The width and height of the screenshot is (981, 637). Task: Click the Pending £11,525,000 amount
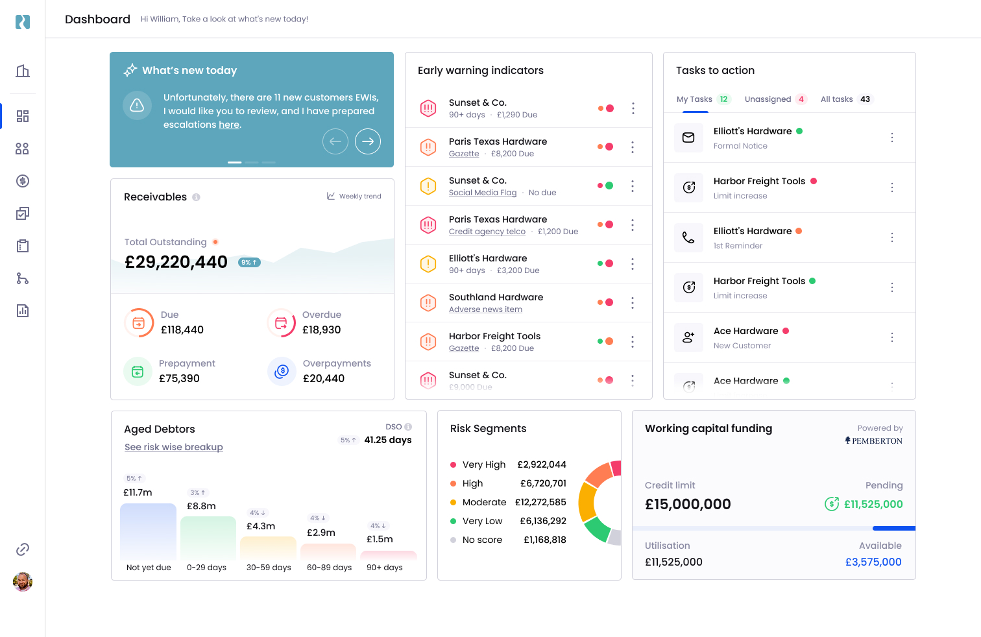[873, 504]
